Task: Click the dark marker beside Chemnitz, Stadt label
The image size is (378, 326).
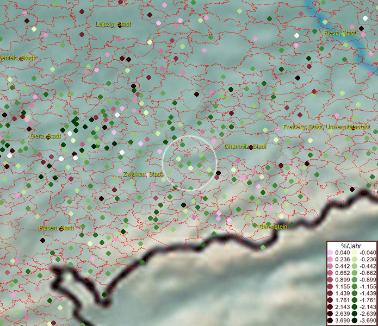Action: tap(251, 147)
